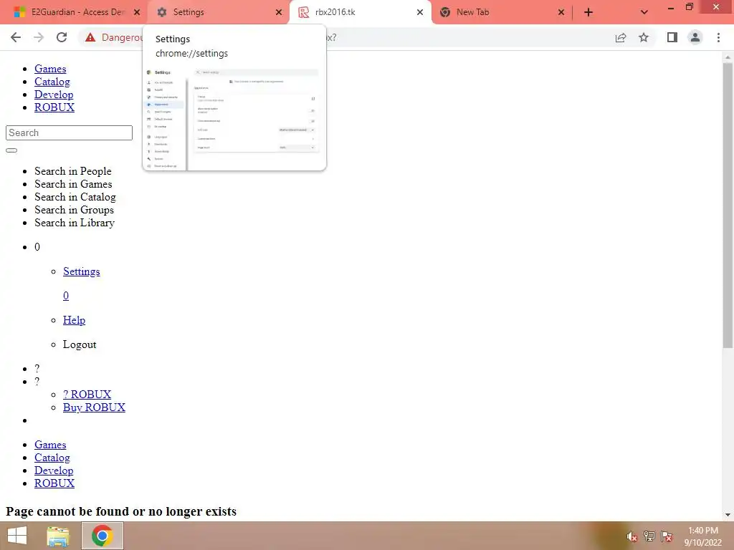This screenshot has width=734, height=550.
Task: Open the Windows Start menu
Action: coord(17,536)
